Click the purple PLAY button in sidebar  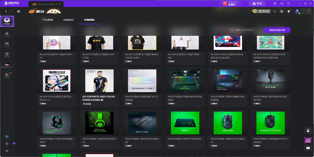point(7,21)
